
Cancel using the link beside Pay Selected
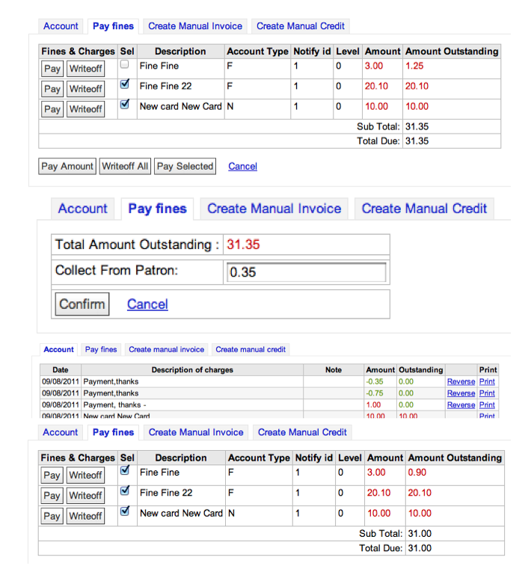[x=242, y=167]
